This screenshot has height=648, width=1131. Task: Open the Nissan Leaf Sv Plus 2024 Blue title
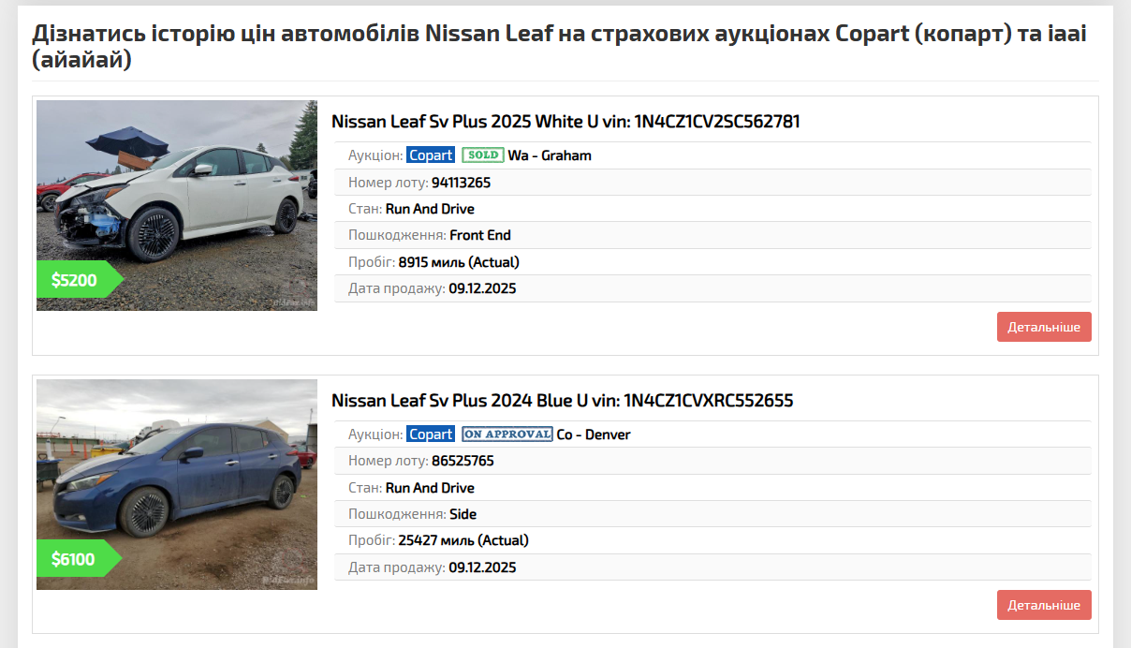(x=562, y=401)
